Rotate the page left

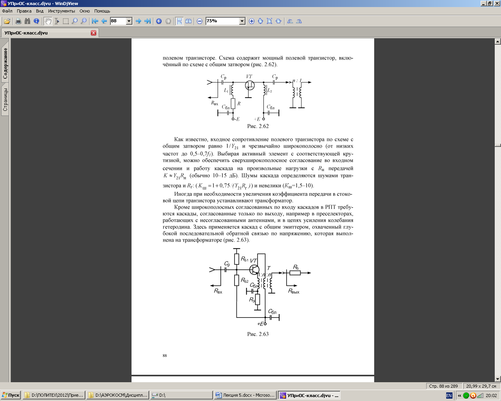290,21
